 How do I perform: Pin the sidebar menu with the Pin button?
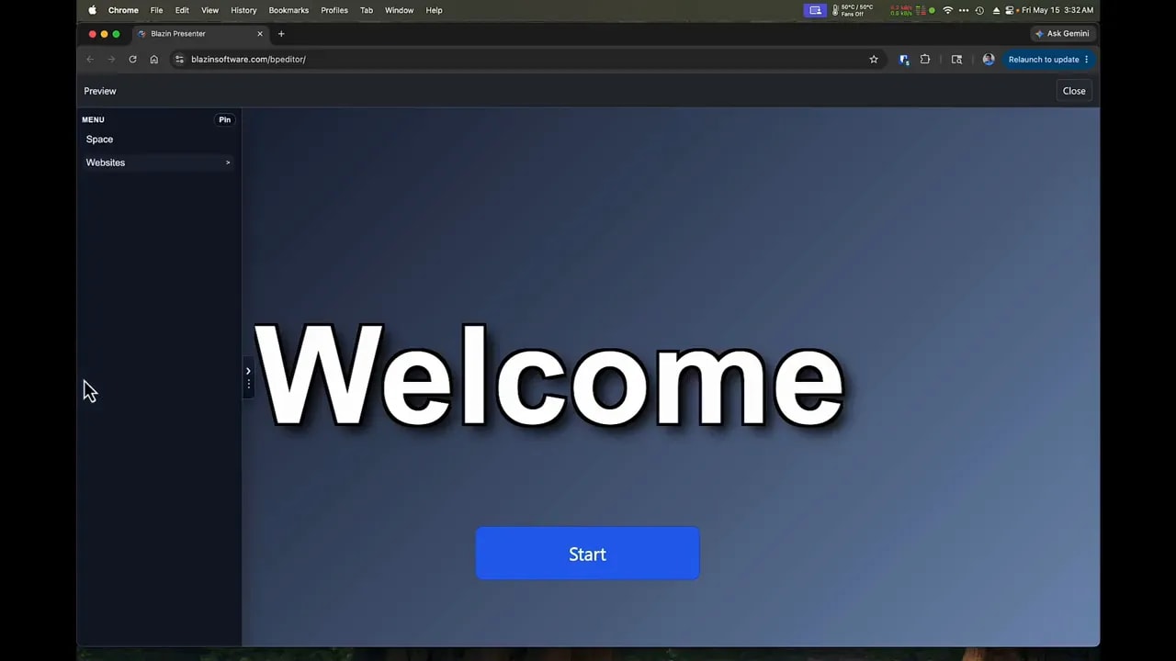point(224,119)
